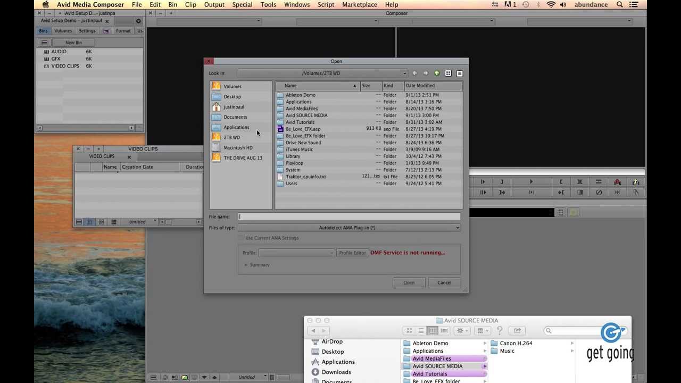Viewport: 681px width, 383px height.
Task: Click the project window horizontal scrollbar
Action: [86, 128]
